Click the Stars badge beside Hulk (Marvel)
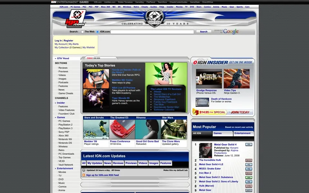This screenshot has height=193, width=309. [249, 186]
